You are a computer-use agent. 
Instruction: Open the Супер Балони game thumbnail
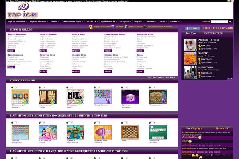point(103,97)
